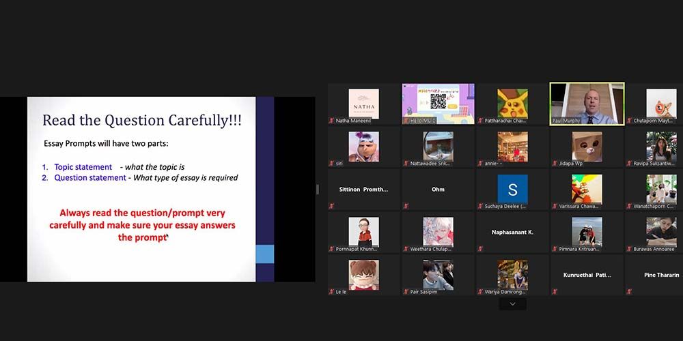Click Naphasanant K.'s muted mic icon

pyautogui.click(x=480, y=249)
